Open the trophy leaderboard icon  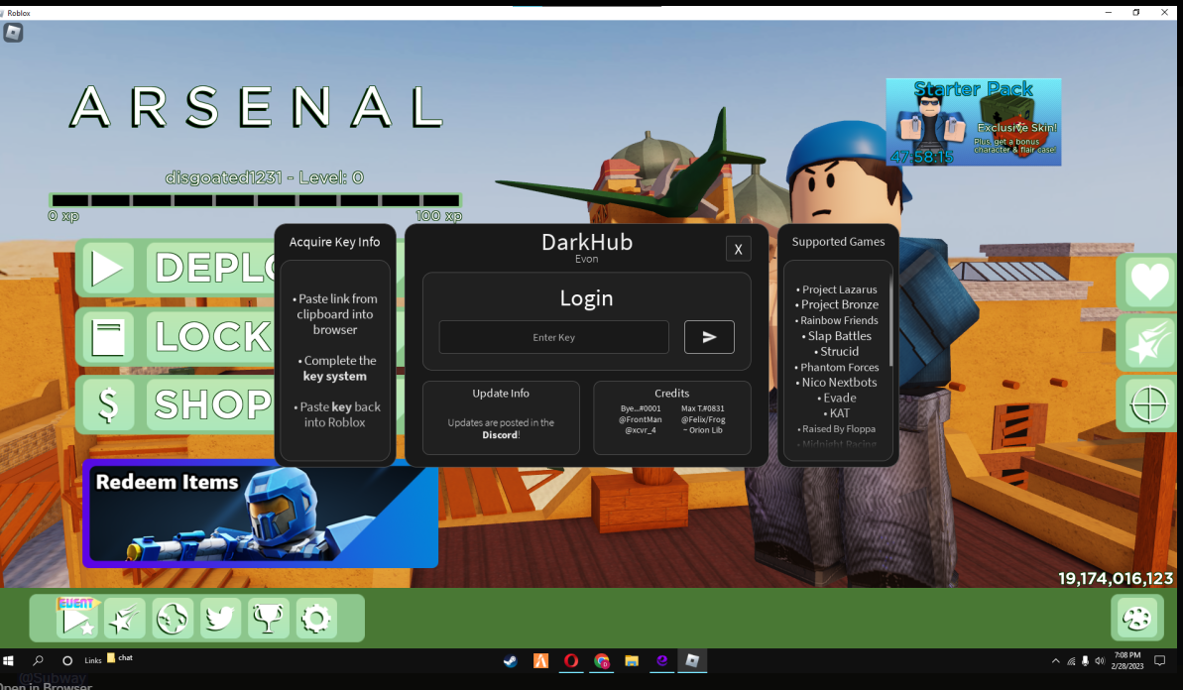tap(268, 619)
